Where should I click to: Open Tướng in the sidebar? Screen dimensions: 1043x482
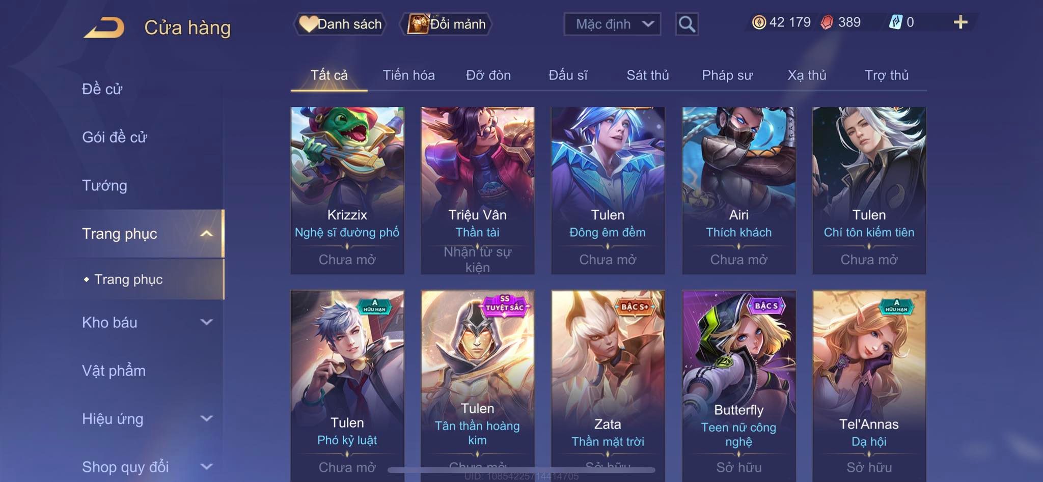(104, 185)
